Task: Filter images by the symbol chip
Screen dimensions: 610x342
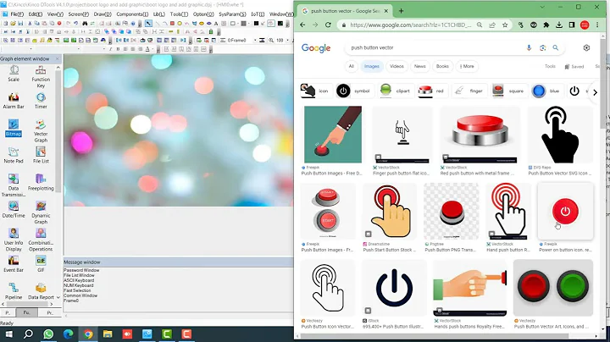Action: (356, 91)
